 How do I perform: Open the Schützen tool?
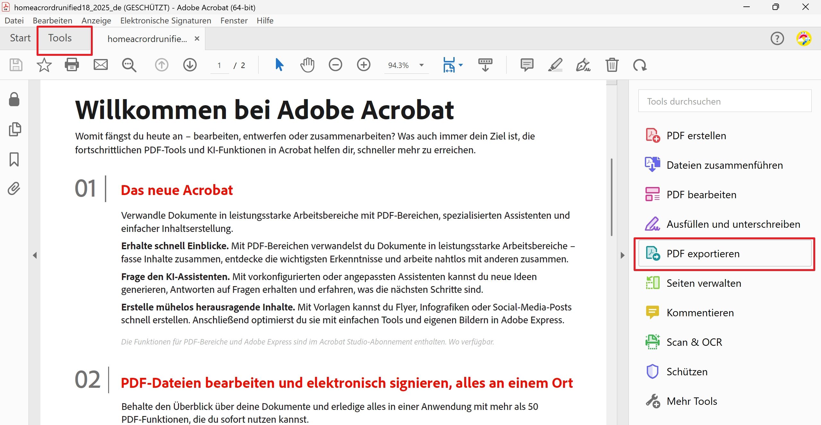click(x=725, y=372)
